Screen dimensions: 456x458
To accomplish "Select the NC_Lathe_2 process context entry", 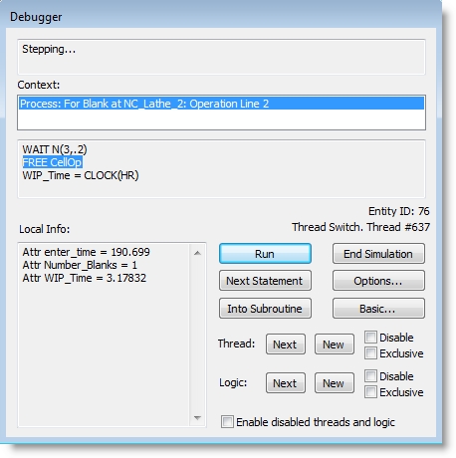I will [221, 104].
